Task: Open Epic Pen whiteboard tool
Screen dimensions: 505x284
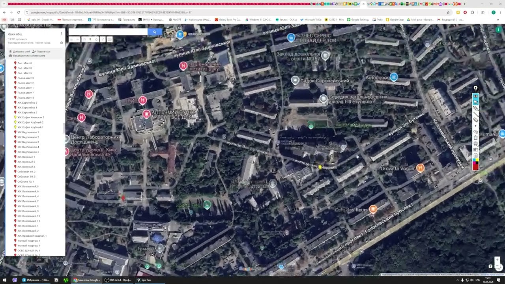Action: 475,143
